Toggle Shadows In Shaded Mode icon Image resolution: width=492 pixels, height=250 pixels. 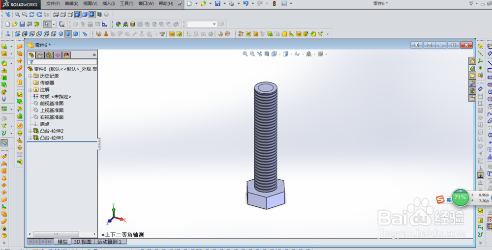click(x=92, y=14)
